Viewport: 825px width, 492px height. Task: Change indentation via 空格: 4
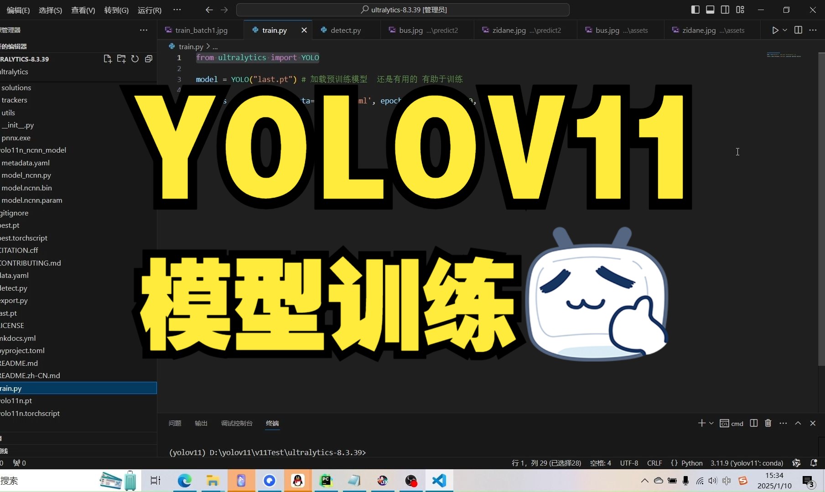pyautogui.click(x=600, y=463)
